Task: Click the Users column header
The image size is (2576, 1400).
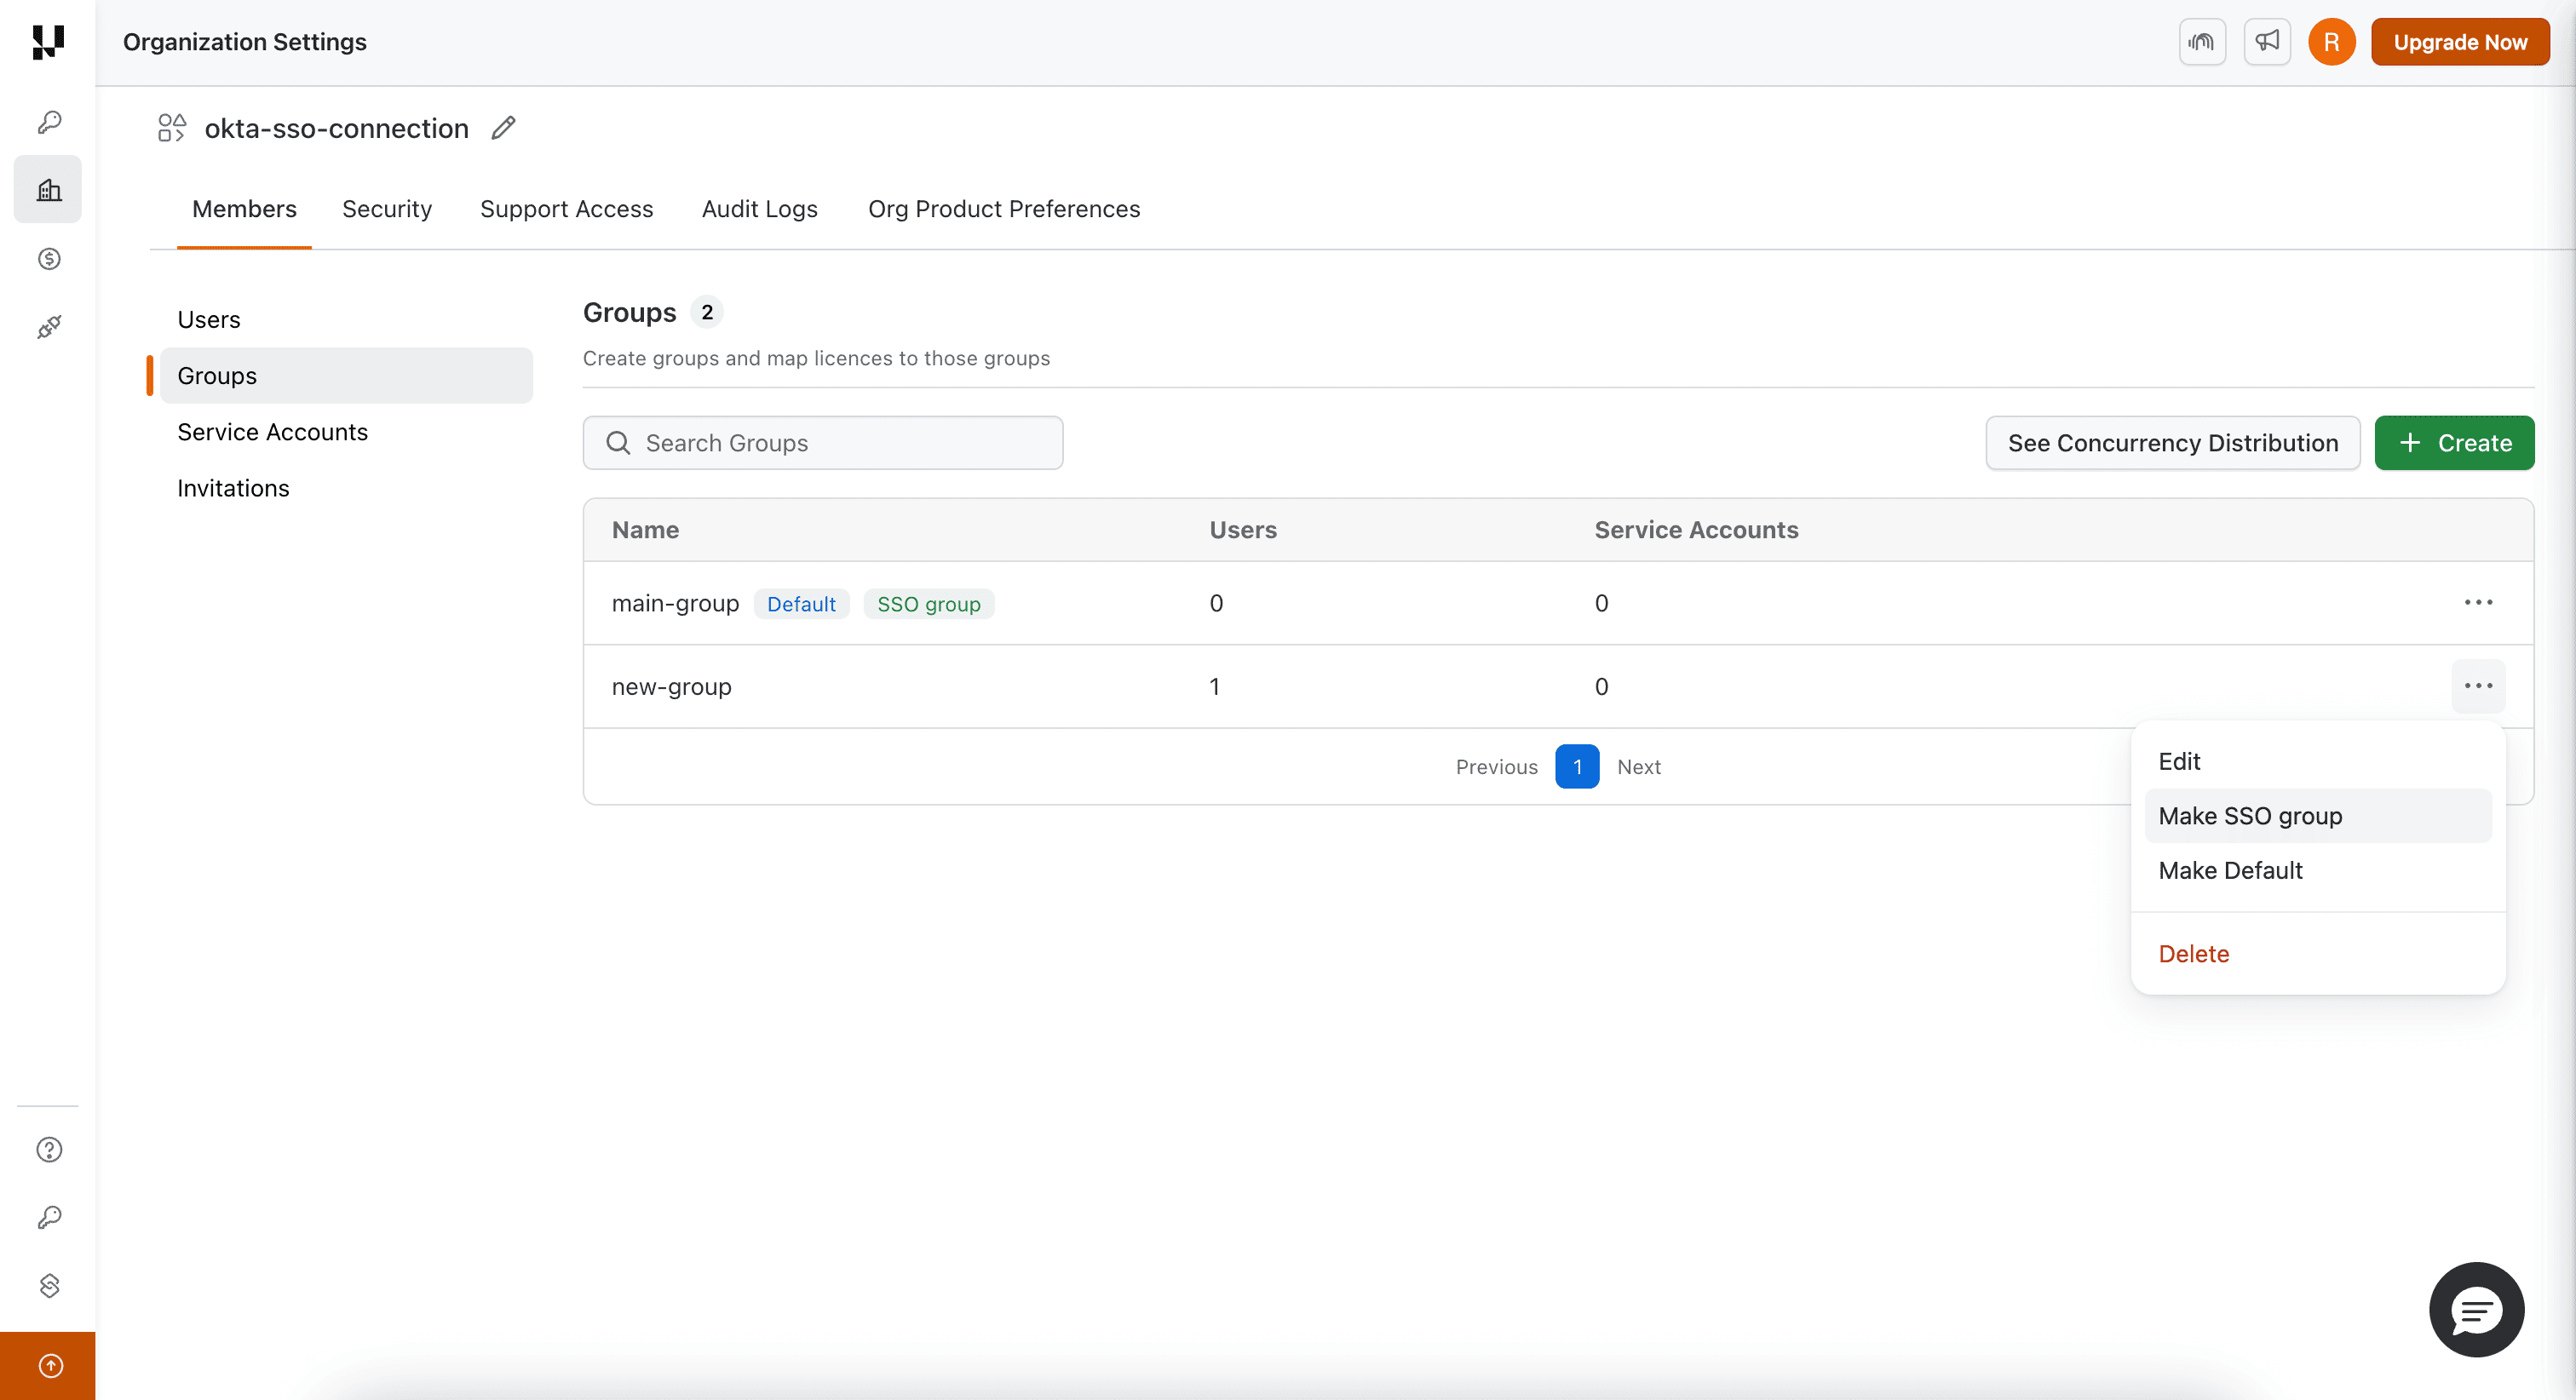Action: pyautogui.click(x=1243, y=530)
